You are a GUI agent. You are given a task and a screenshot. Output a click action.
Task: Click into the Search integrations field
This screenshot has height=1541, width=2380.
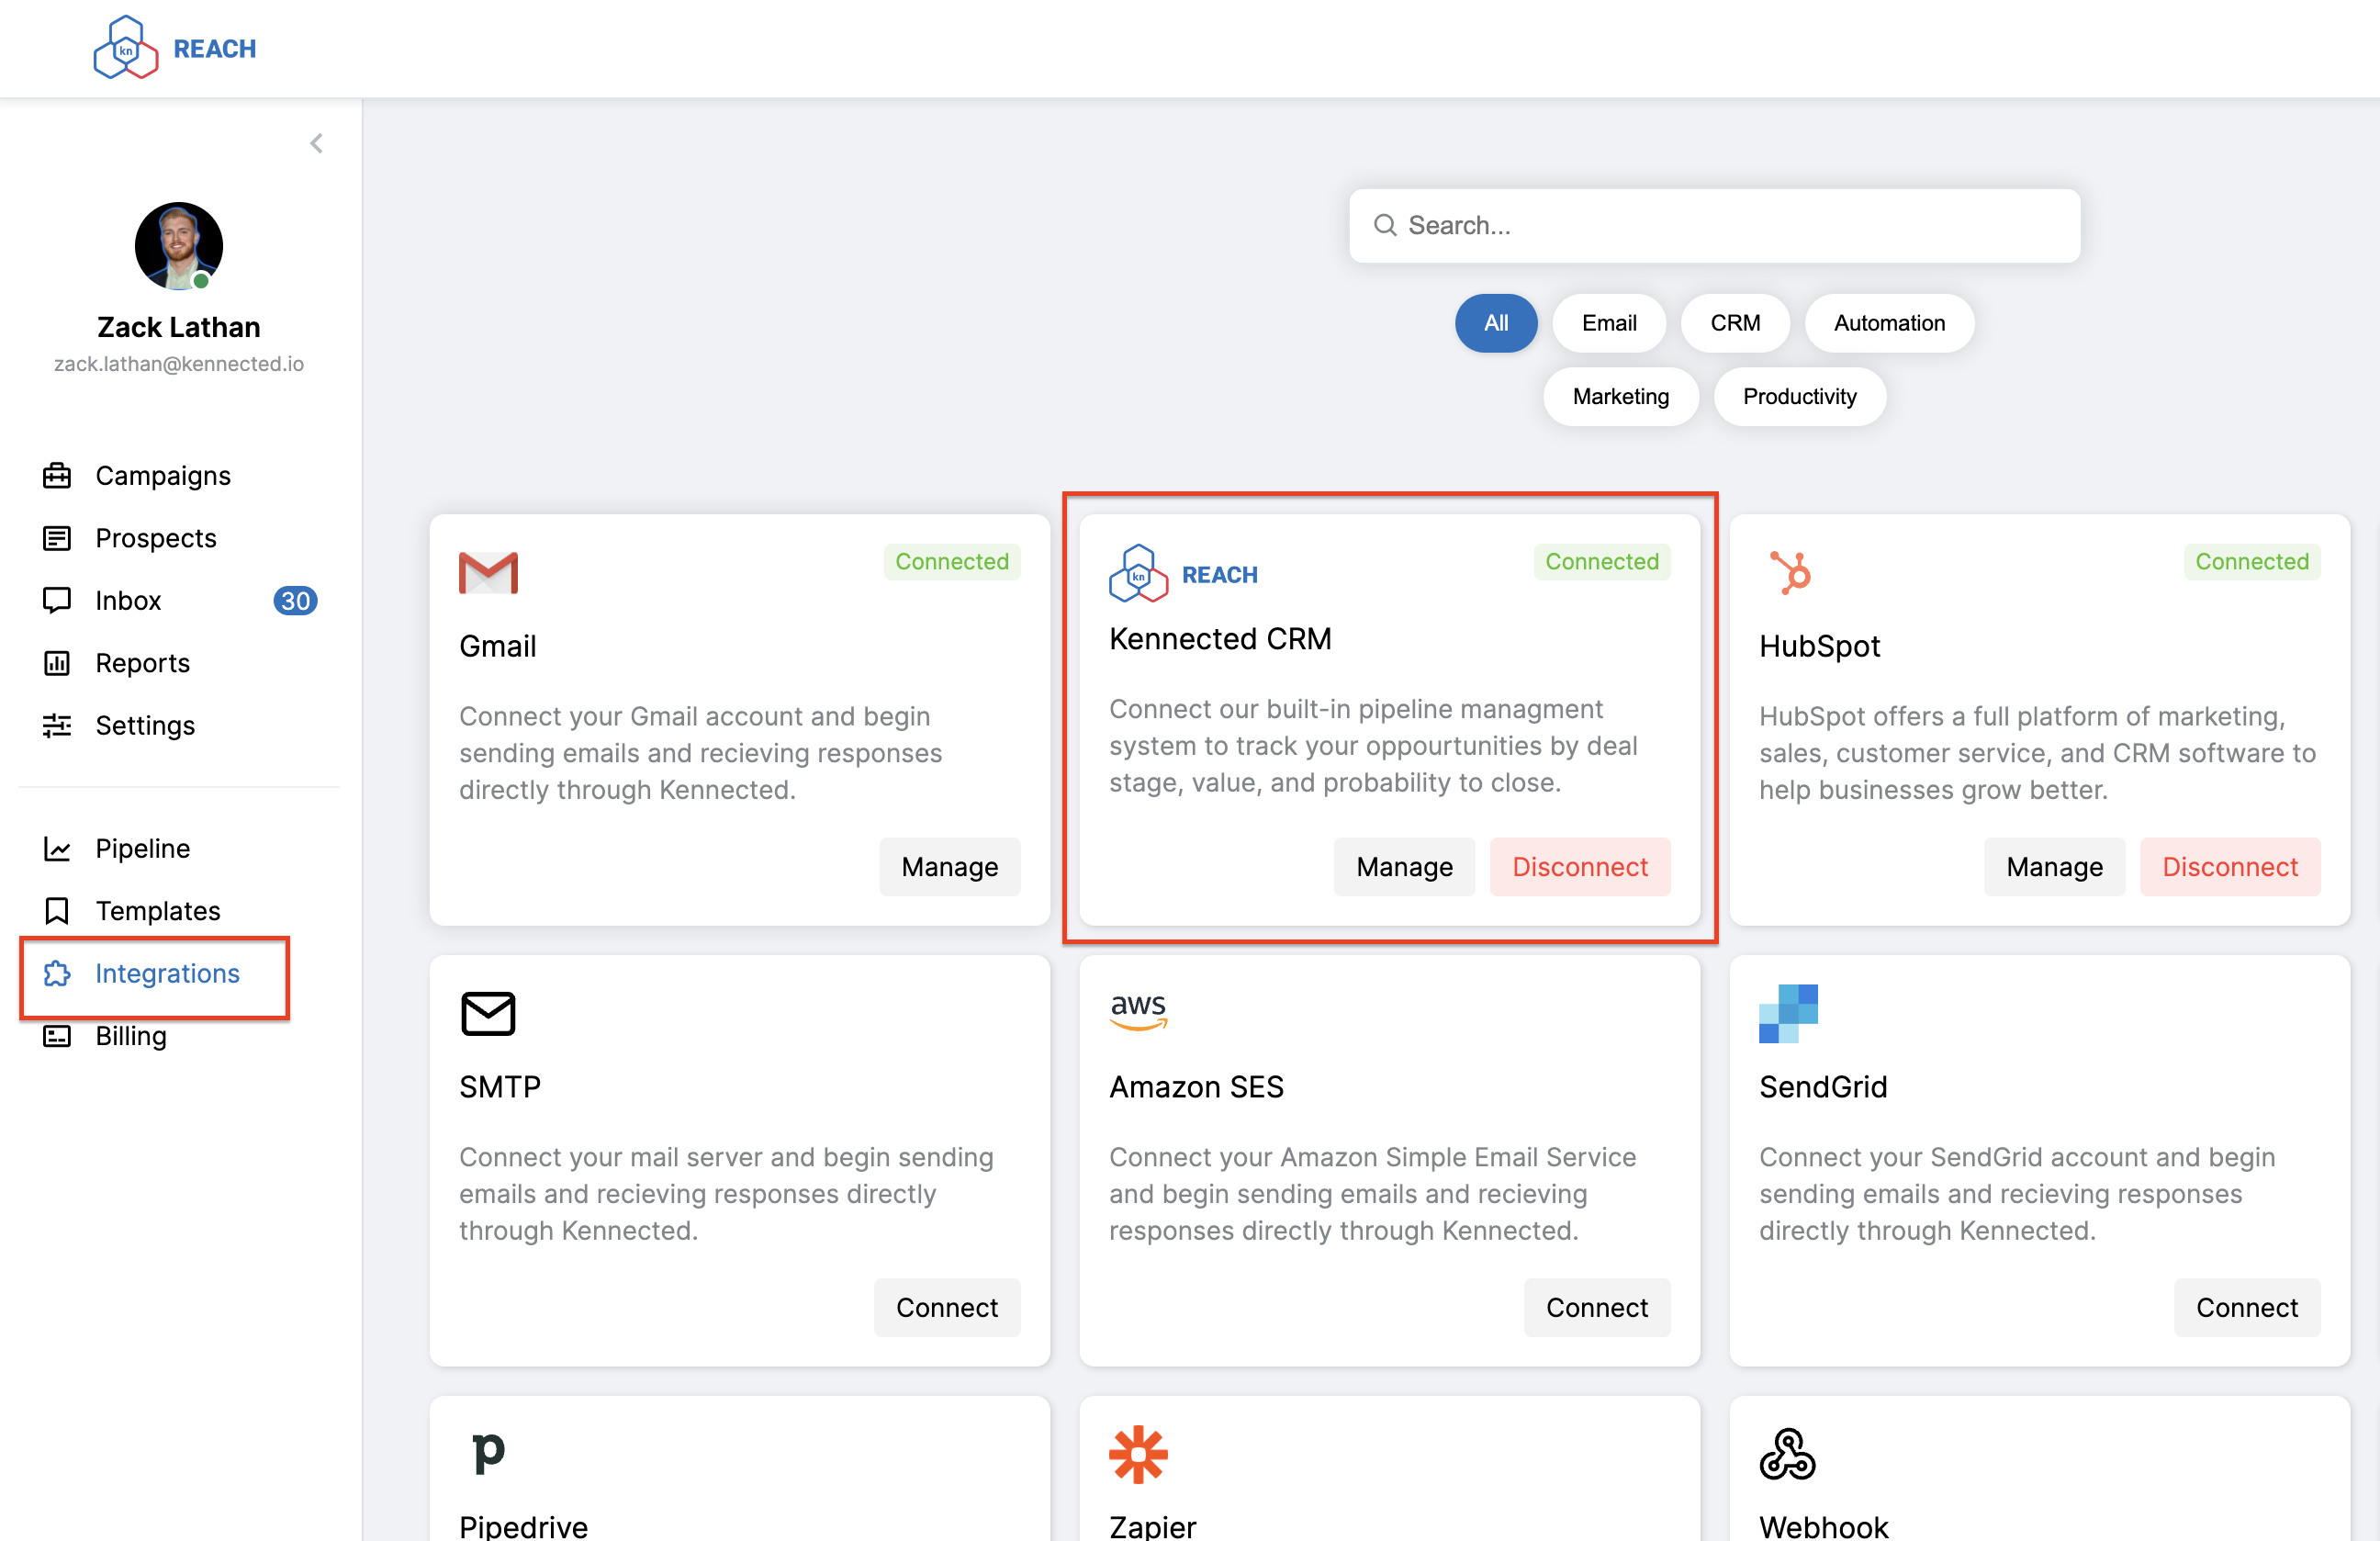click(1714, 226)
